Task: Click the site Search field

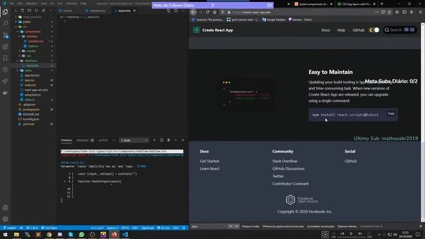Action: (x=400, y=30)
